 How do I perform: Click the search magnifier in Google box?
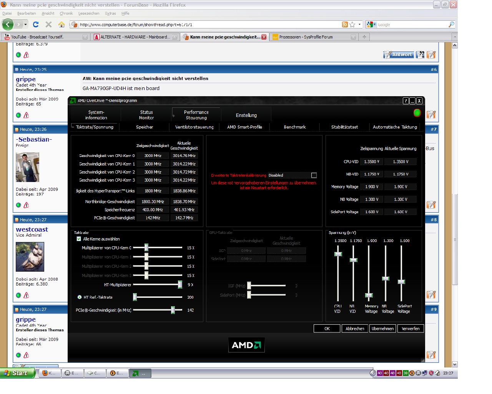tap(451, 25)
